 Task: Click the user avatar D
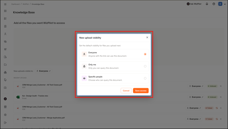[220, 4]
